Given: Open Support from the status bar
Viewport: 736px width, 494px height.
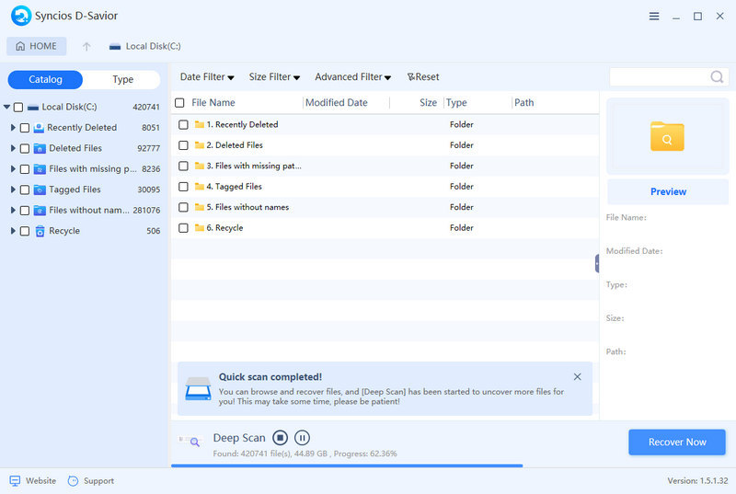Looking at the screenshot, I should tap(90, 480).
